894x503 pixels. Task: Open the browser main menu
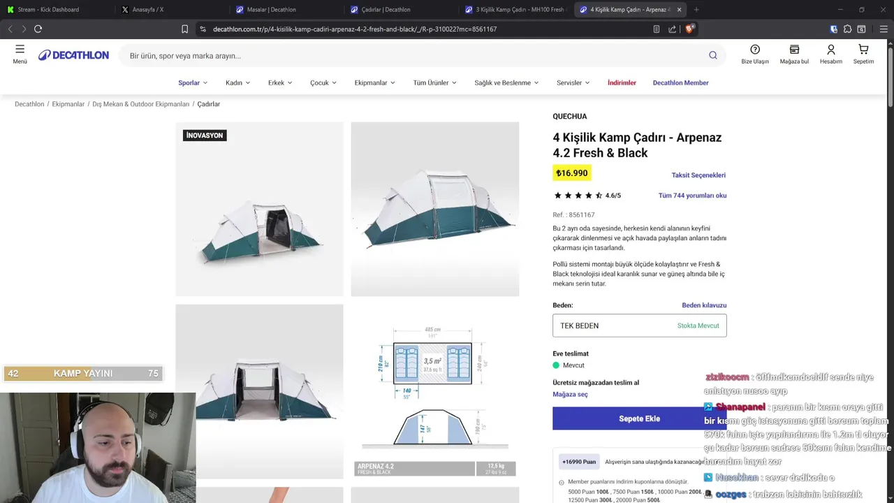tap(884, 29)
